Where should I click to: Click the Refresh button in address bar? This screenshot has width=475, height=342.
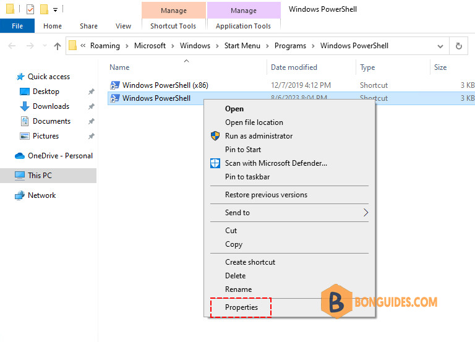point(459,46)
